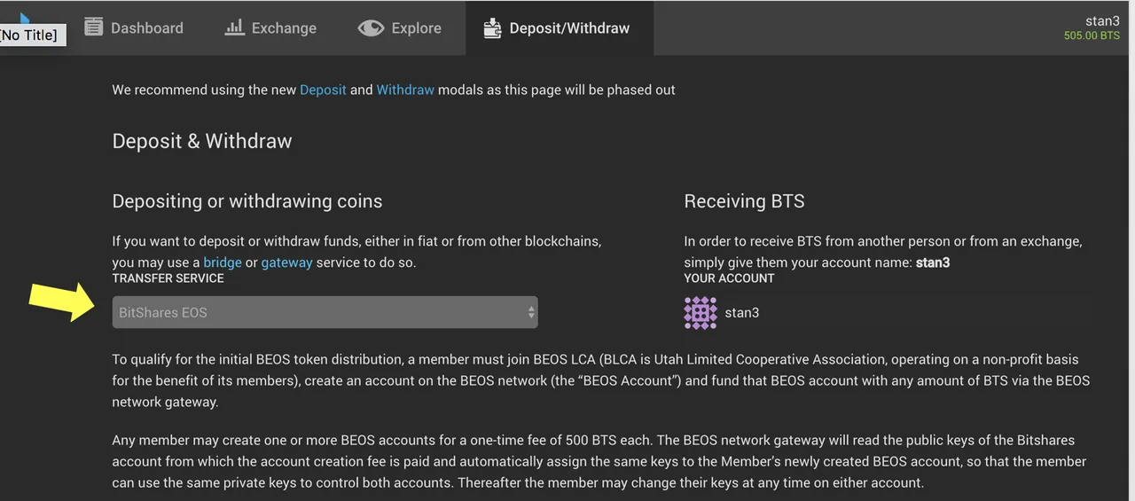Open the new Withdraw modal link
The width and height of the screenshot is (1135, 501).
tap(405, 90)
